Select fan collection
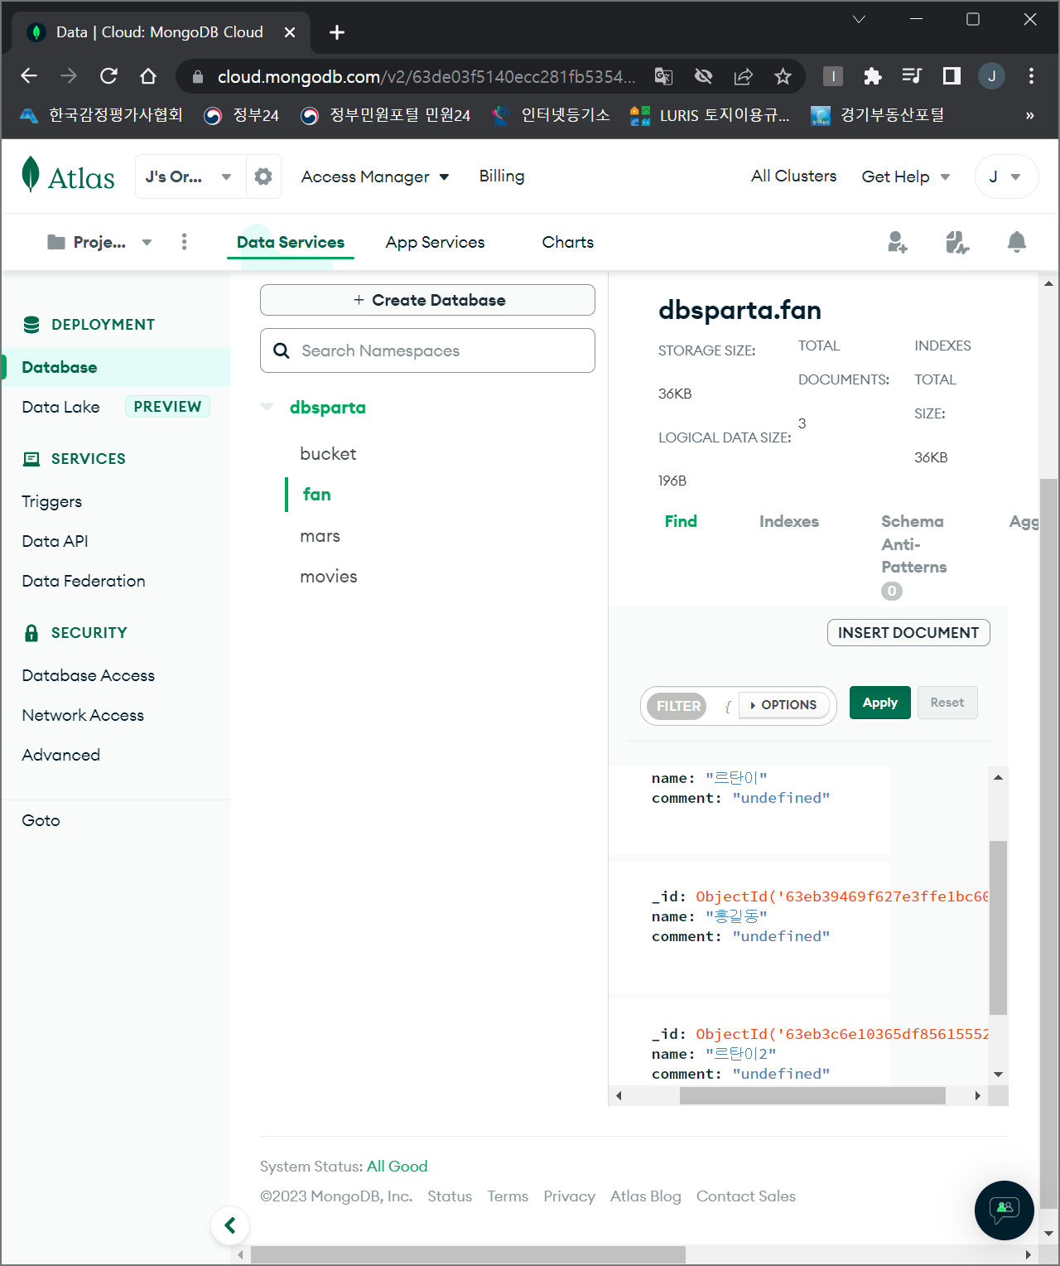The width and height of the screenshot is (1060, 1266). 317,494
